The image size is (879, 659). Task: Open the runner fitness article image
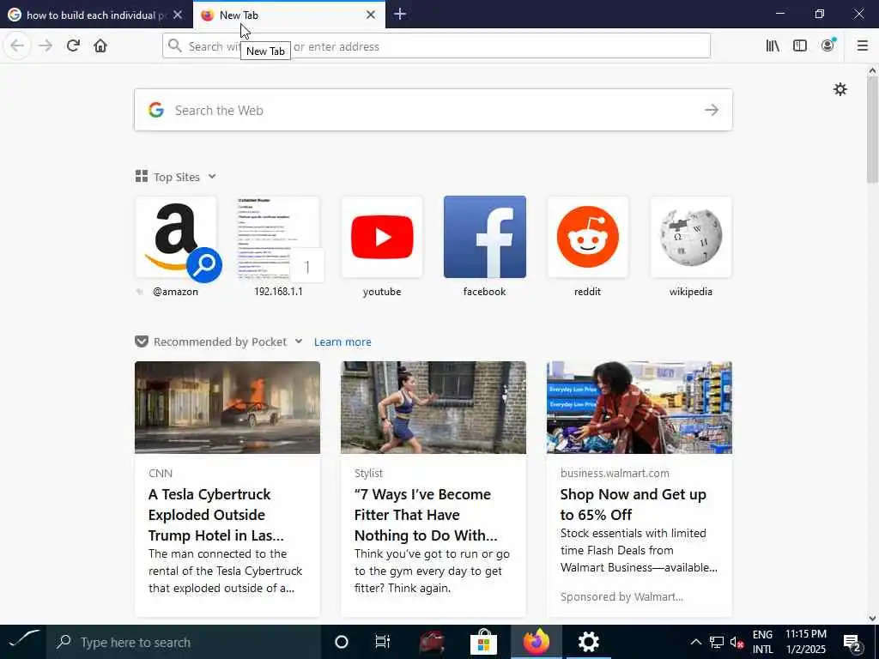point(433,408)
